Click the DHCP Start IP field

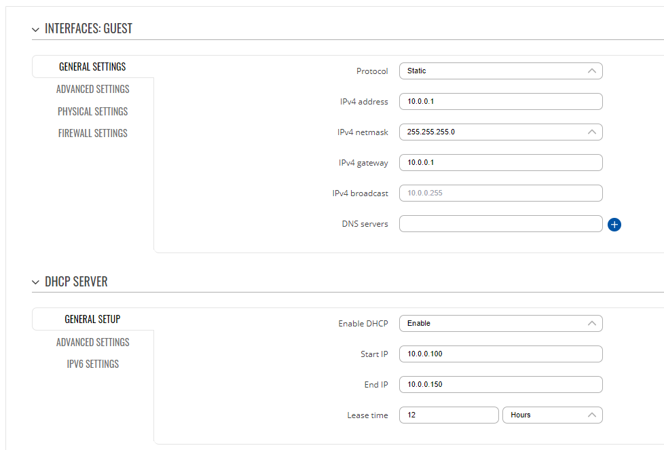(500, 354)
